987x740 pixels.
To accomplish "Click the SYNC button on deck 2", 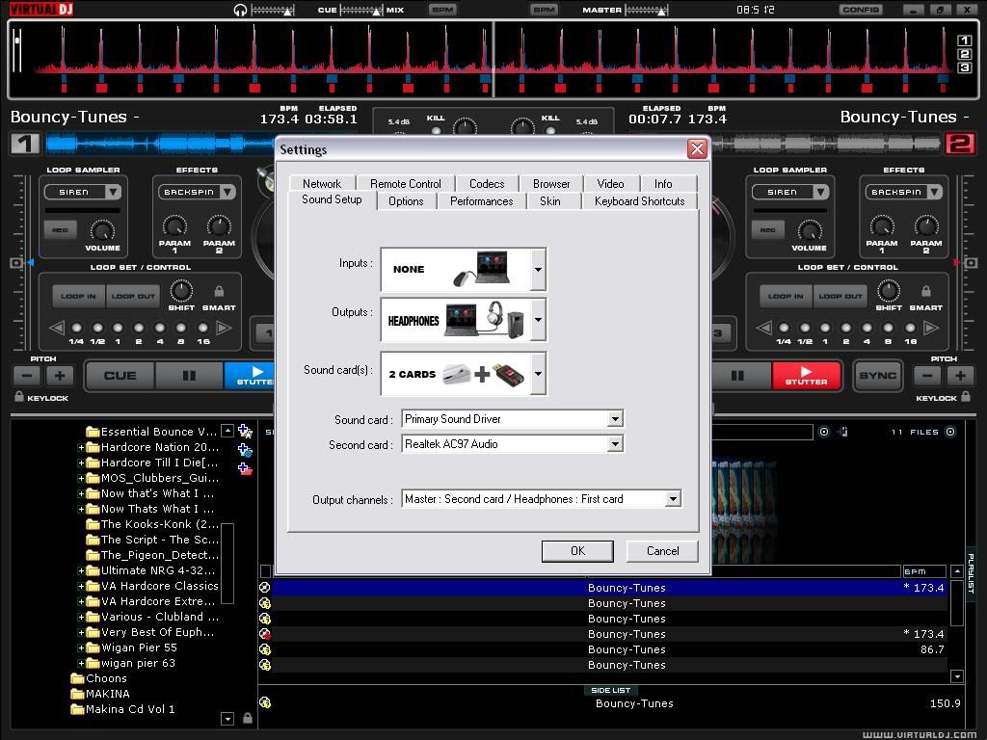I will [877, 376].
